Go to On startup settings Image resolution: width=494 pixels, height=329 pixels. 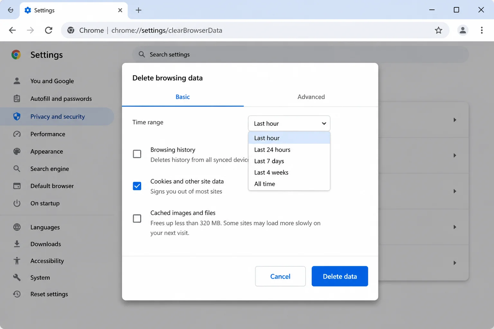[45, 203]
